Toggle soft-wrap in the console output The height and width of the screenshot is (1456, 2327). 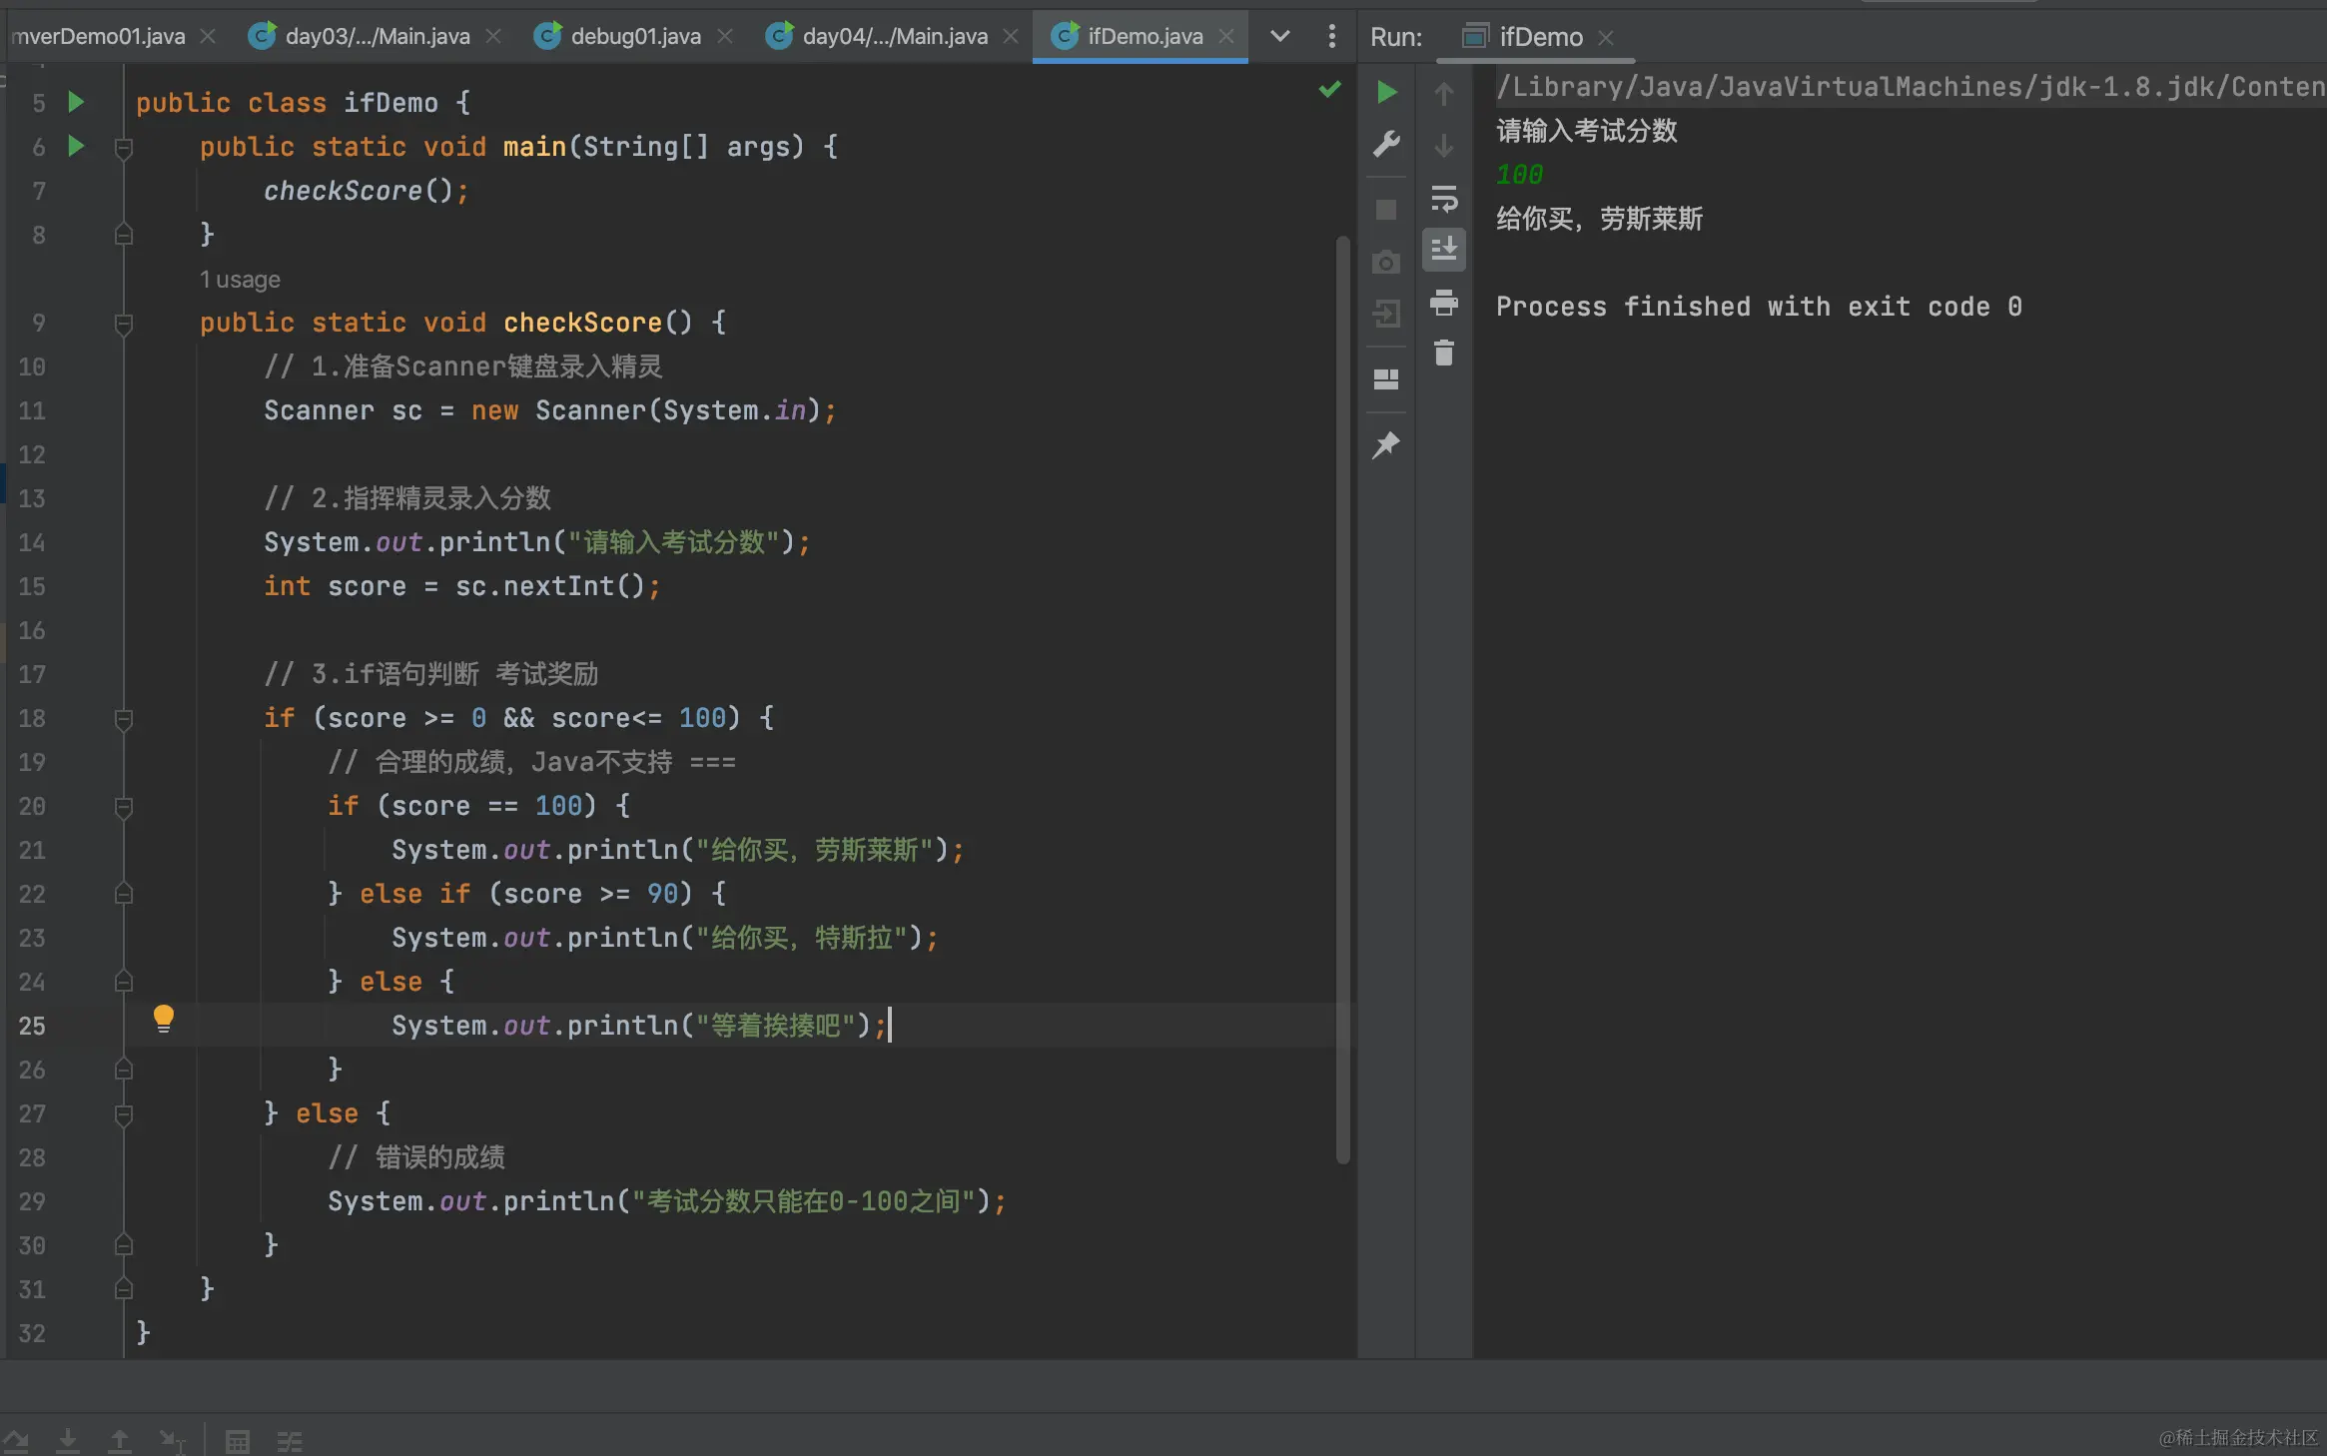tap(1444, 198)
